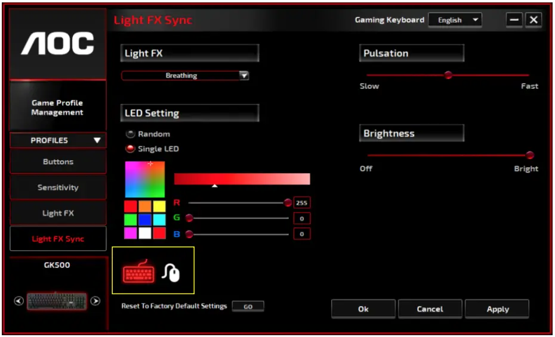This screenshot has width=555, height=337.
Task: Click GO to reset factory settings
Action: click(248, 306)
